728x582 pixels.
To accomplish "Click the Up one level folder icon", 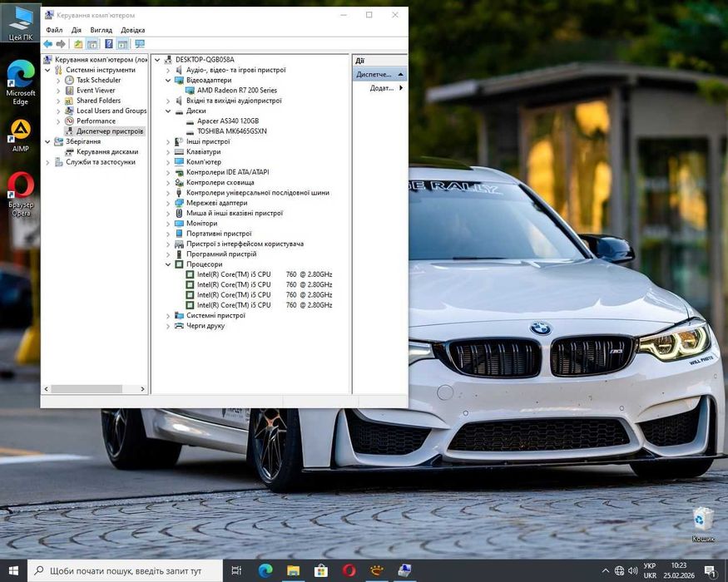I will tap(78, 44).
